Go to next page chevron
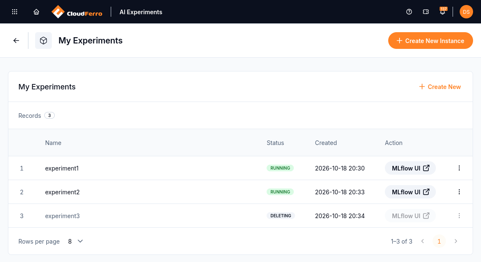 coord(456,242)
